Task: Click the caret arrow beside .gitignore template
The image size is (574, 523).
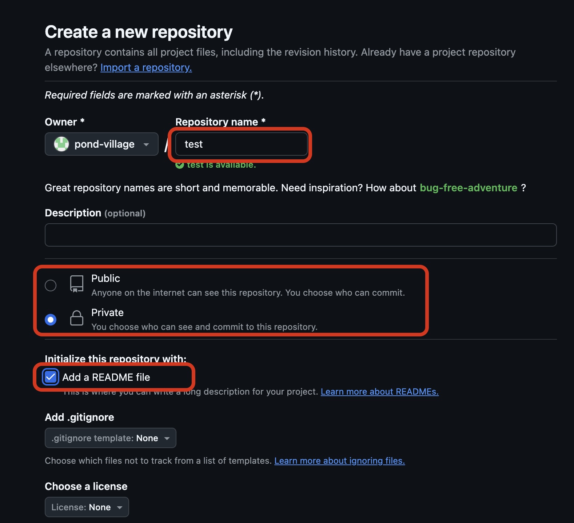Action: (x=167, y=438)
